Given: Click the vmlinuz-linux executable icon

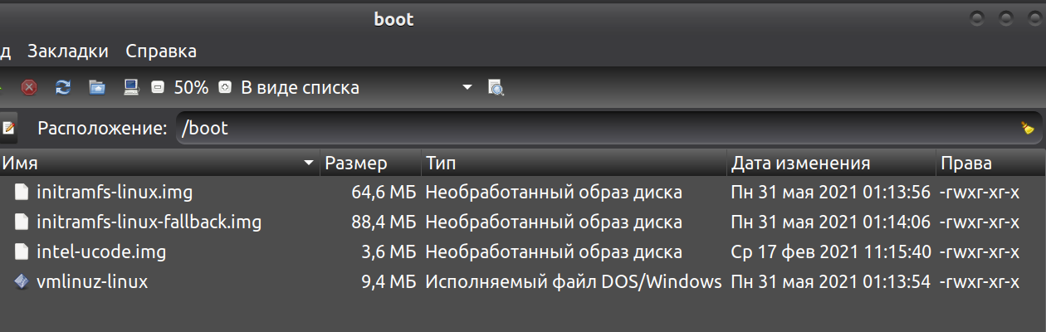Looking at the screenshot, I should (x=22, y=282).
